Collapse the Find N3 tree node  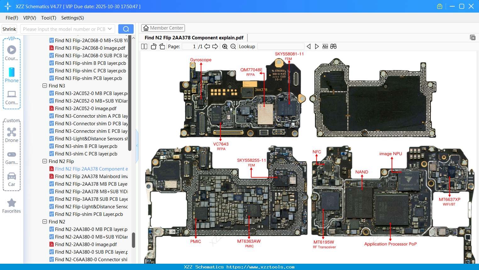tap(44, 86)
